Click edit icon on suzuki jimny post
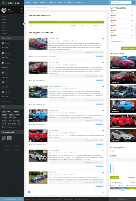The height and width of the screenshot is (201, 136). tap(102, 110)
